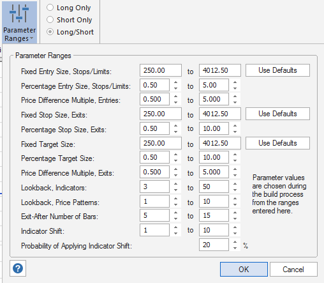Decrease Percentage Entry Size maximum value

(235, 88)
